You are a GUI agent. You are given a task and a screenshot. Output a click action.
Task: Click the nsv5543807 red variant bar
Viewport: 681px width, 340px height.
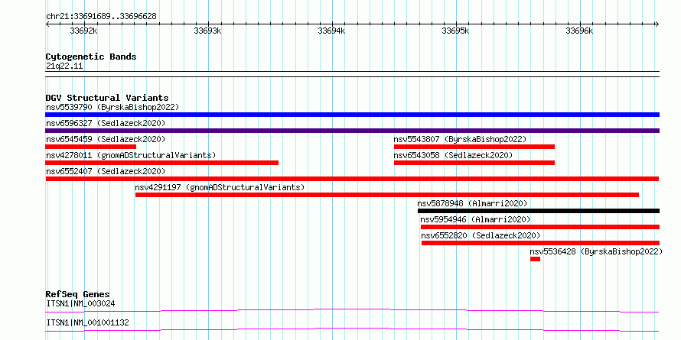[474, 147]
